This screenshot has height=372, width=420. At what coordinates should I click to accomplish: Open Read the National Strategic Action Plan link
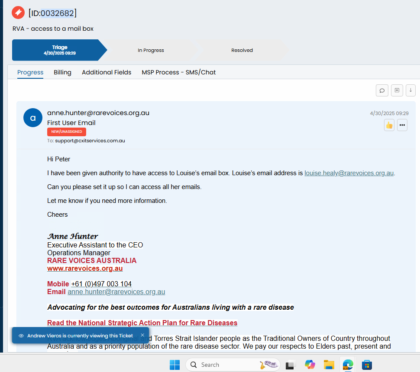point(142,323)
